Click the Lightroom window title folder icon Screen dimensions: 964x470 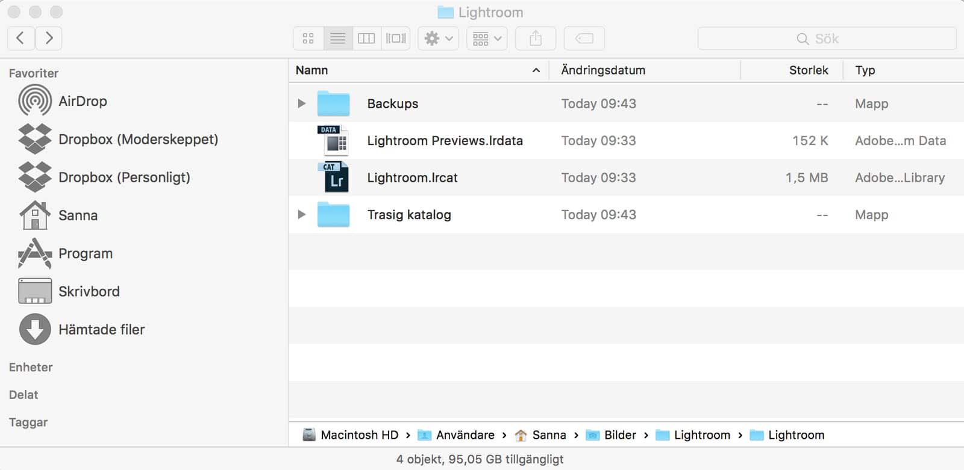point(445,12)
